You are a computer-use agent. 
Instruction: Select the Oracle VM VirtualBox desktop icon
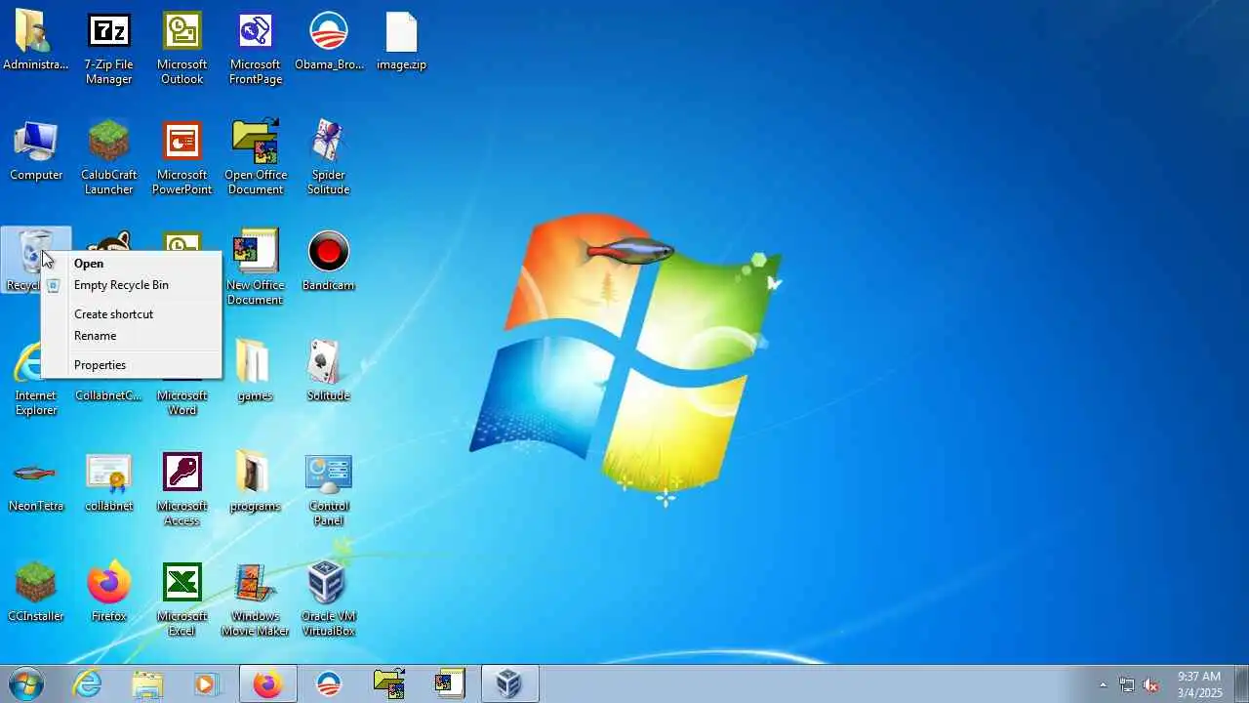329,600
